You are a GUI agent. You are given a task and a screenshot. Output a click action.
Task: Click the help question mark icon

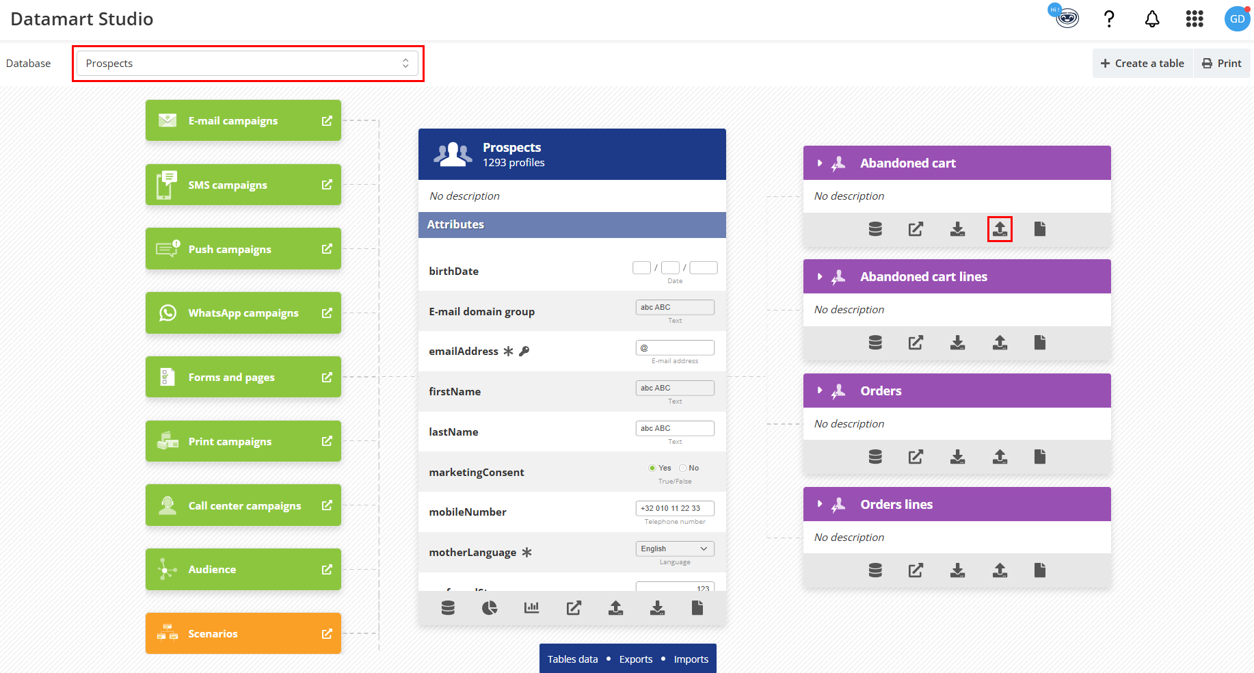point(1109,19)
